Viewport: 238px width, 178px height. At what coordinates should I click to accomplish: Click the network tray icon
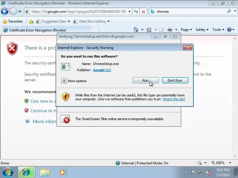201,172
